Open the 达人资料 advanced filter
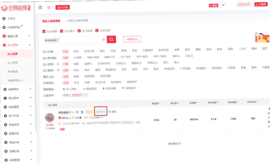 click(x=70, y=89)
